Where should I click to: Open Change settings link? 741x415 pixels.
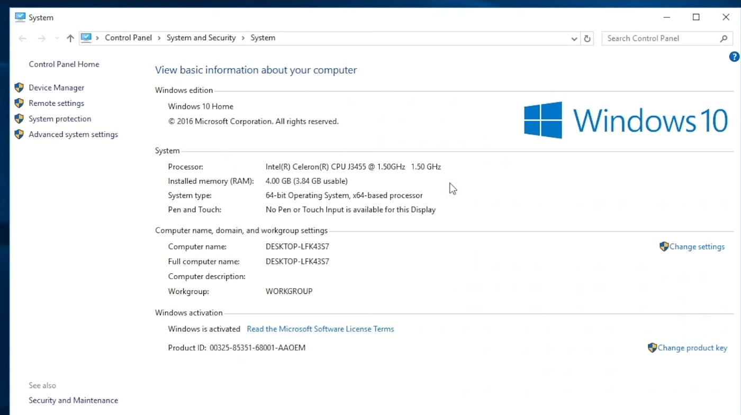(x=697, y=247)
